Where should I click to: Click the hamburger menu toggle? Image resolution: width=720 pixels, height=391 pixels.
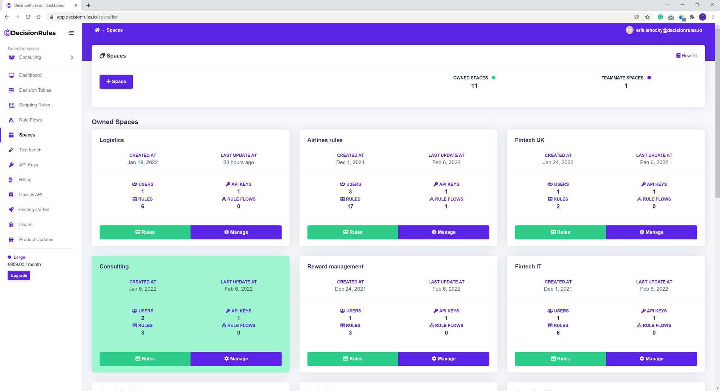[71, 32]
